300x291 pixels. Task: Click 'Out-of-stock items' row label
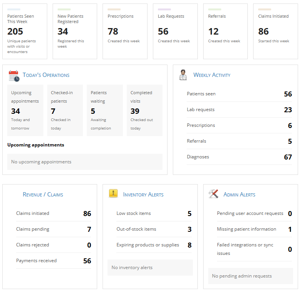136,229
